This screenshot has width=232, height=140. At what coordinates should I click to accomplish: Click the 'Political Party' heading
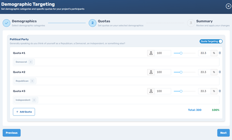(x=19, y=39)
